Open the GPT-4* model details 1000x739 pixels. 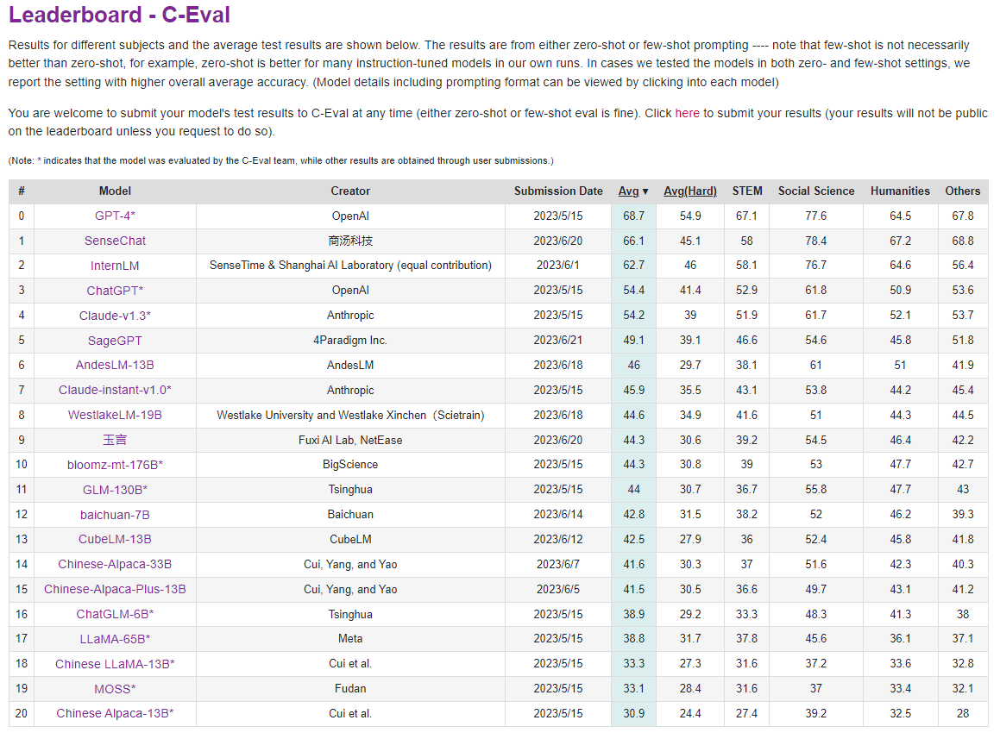coord(115,216)
